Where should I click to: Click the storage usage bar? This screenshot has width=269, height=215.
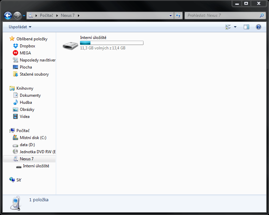coord(112,43)
